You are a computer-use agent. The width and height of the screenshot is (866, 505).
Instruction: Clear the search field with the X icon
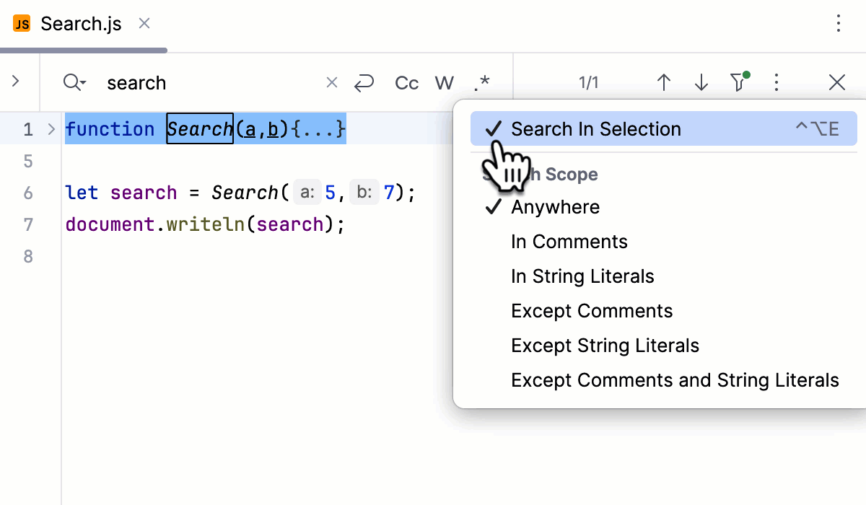pos(331,82)
